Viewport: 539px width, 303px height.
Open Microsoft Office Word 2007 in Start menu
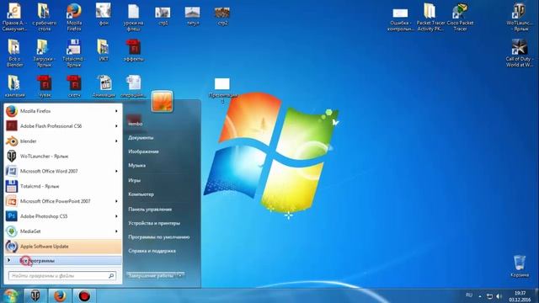63,171
